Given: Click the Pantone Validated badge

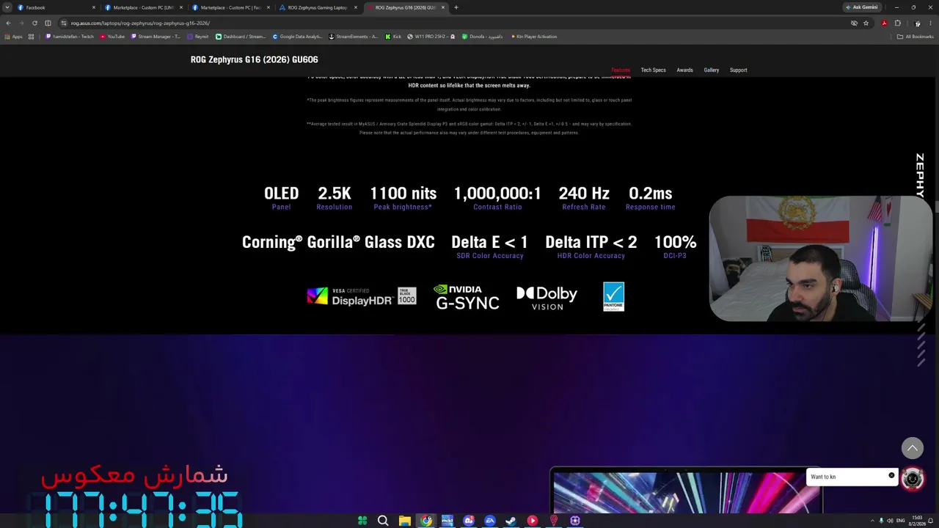Looking at the screenshot, I should click(614, 297).
